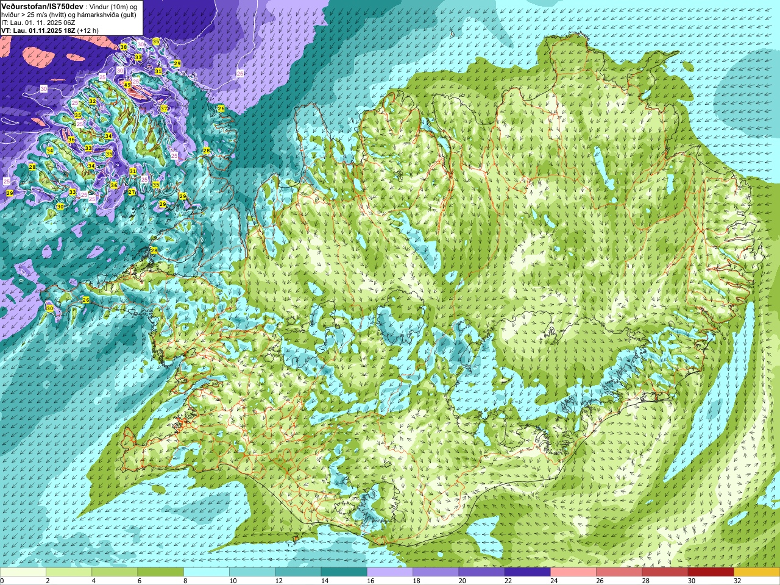The width and height of the screenshot is (780, 585).
Task: Click the yellow gust label 49
Action: pos(127,85)
